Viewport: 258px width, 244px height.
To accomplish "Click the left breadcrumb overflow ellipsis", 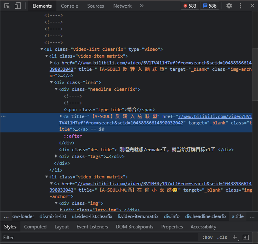I will point(6,217).
